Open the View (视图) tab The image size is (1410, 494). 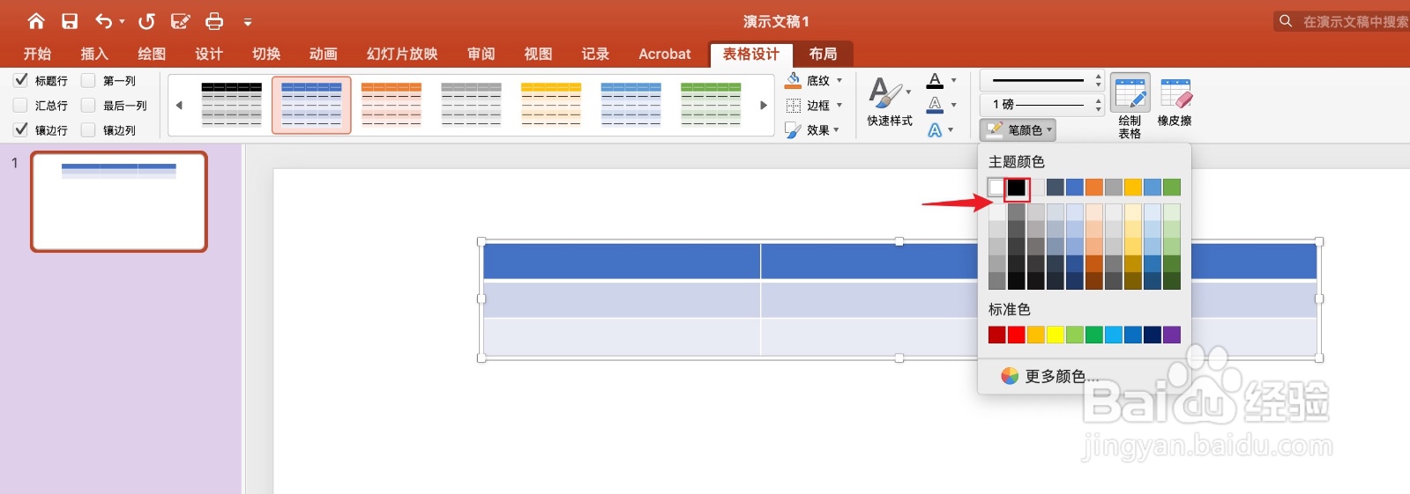539,54
